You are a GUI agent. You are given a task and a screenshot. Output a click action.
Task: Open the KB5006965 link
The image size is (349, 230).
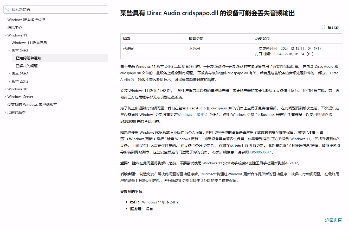[x=258, y=152]
